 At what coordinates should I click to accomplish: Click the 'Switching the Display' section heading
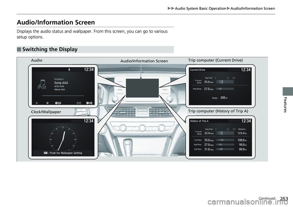coord(50,49)
